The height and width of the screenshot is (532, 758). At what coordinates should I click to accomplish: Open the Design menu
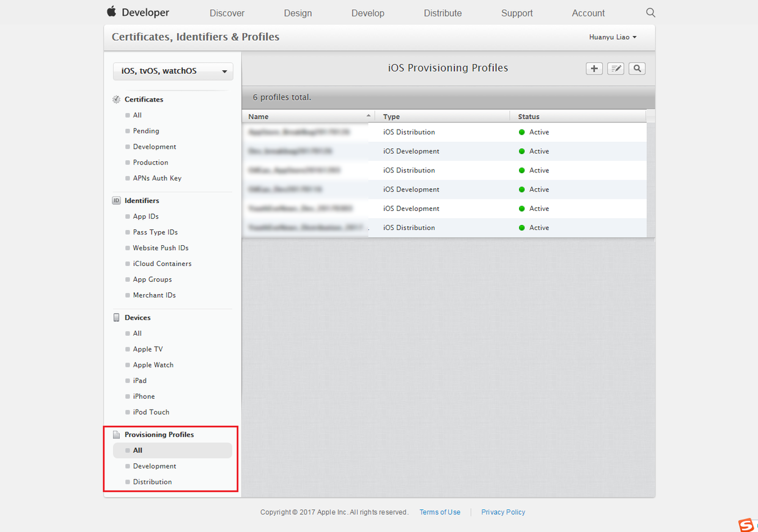click(x=298, y=13)
